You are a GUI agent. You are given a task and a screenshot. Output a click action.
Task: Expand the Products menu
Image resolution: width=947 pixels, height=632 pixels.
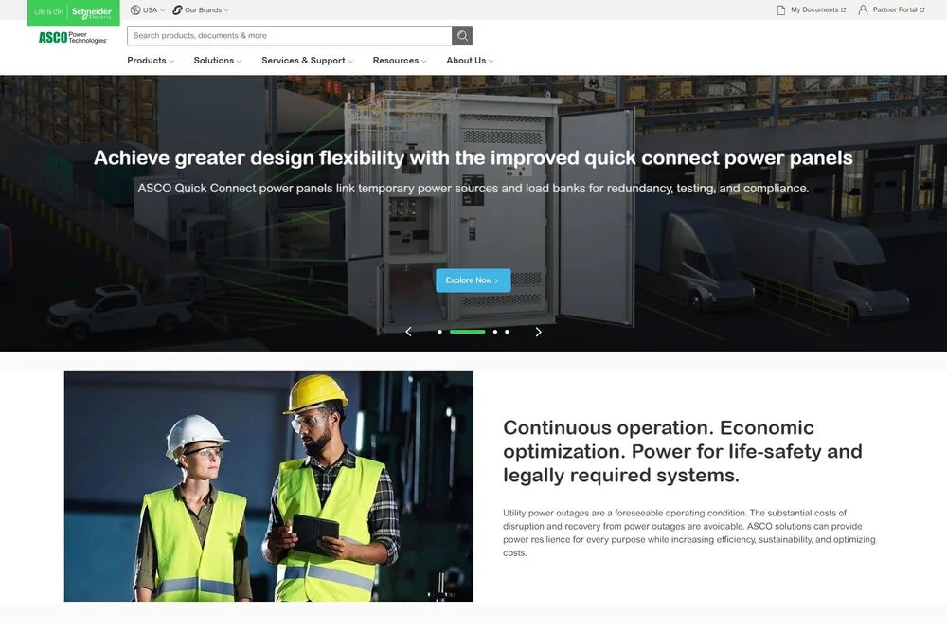pos(151,61)
